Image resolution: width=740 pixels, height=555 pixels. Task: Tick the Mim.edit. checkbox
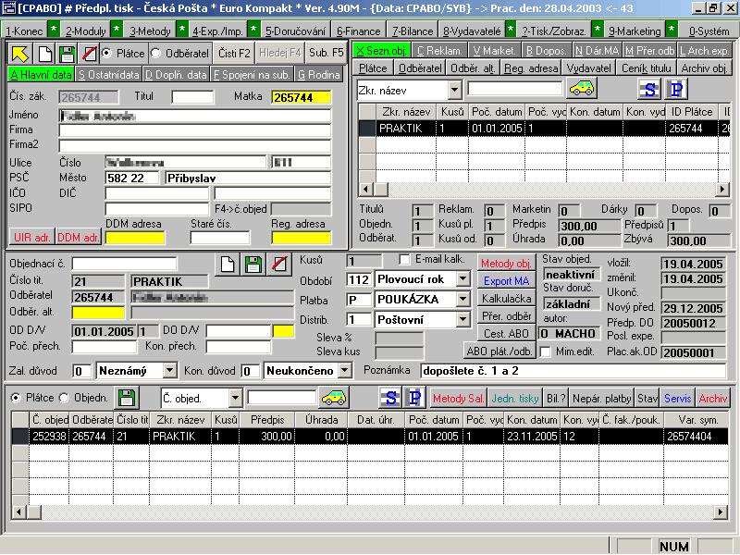click(x=546, y=351)
